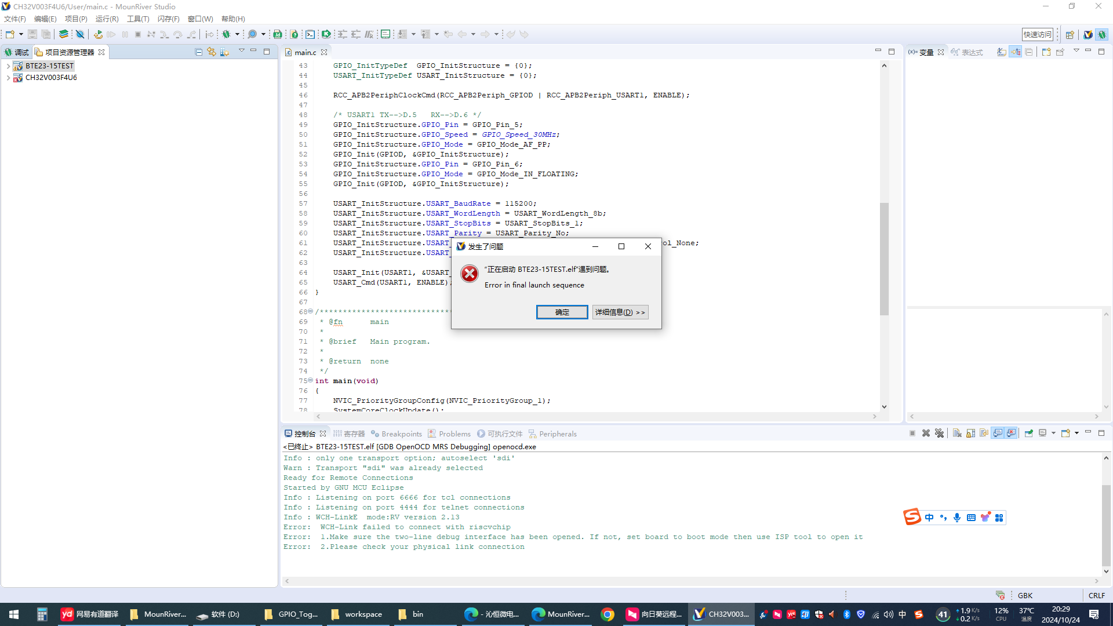Toggle show console on standard output change
Viewport: 1113px width, 626px height.
tap(998, 434)
